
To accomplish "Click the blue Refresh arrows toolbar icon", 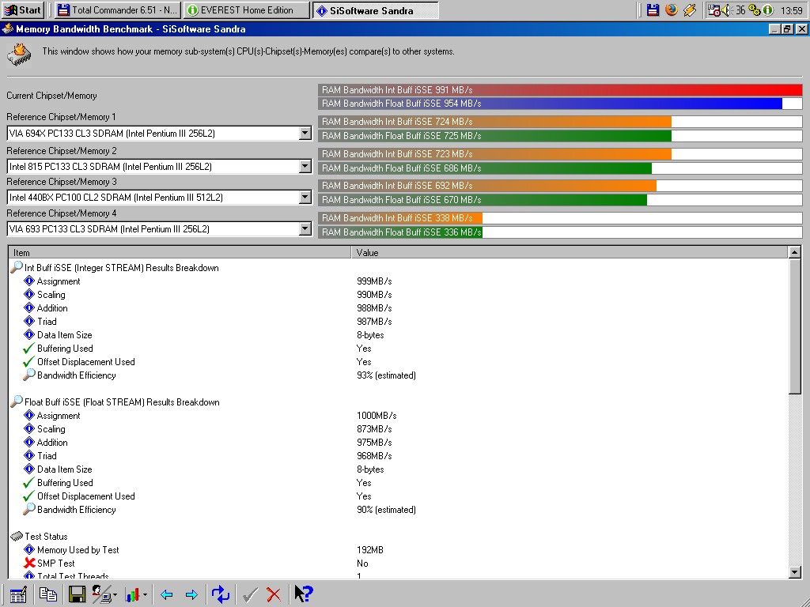I will pyautogui.click(x=221, y=594).
